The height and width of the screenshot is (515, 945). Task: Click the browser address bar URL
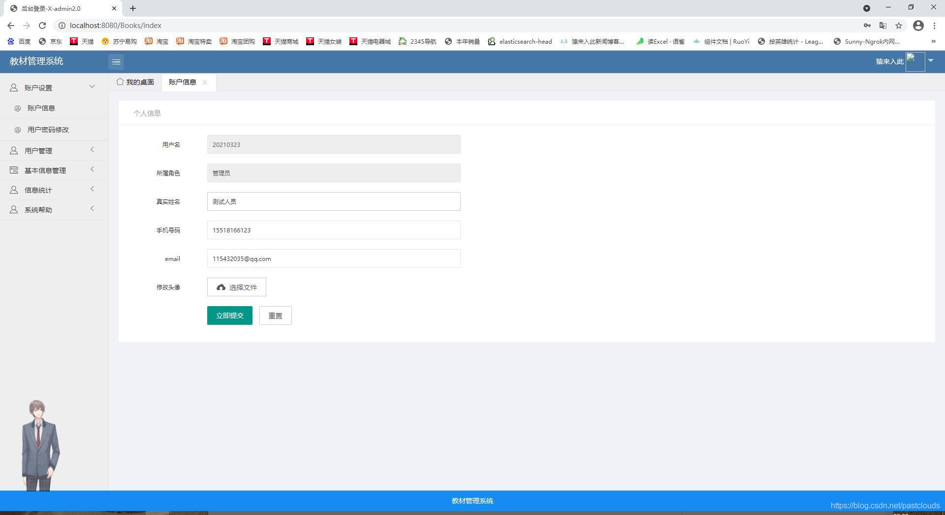point(116,26)
